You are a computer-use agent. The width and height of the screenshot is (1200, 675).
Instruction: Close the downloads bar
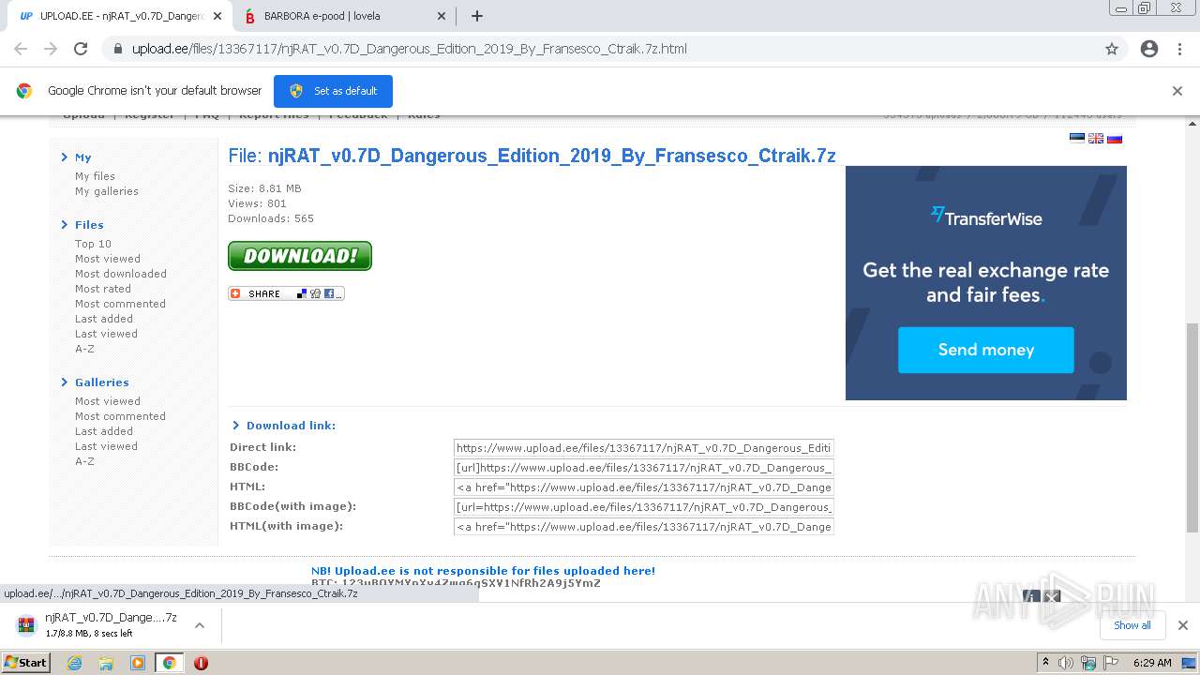click(1182, 625)
